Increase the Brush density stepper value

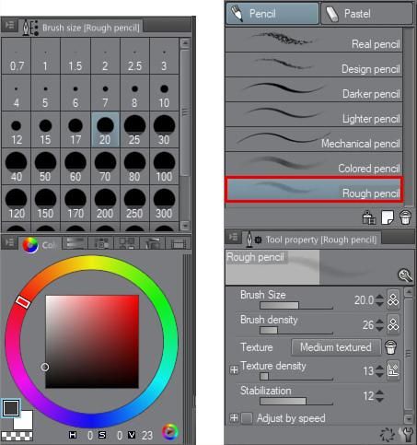pos(379,322)
